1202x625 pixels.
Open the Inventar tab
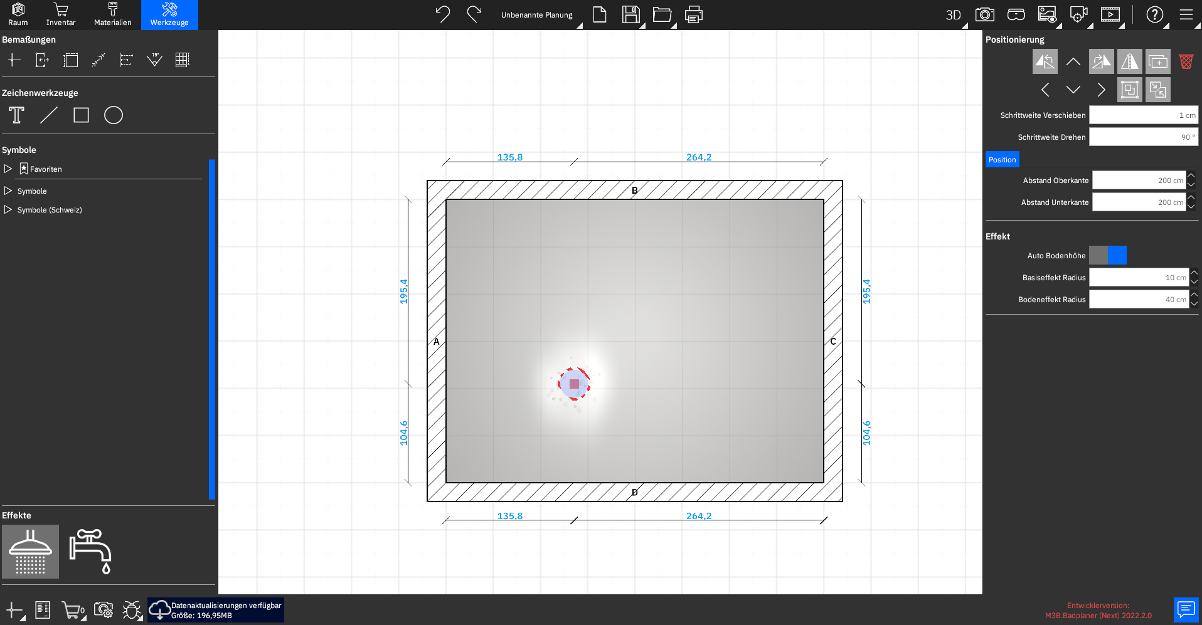click(61, 14)
